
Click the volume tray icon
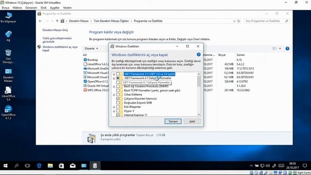268,166
